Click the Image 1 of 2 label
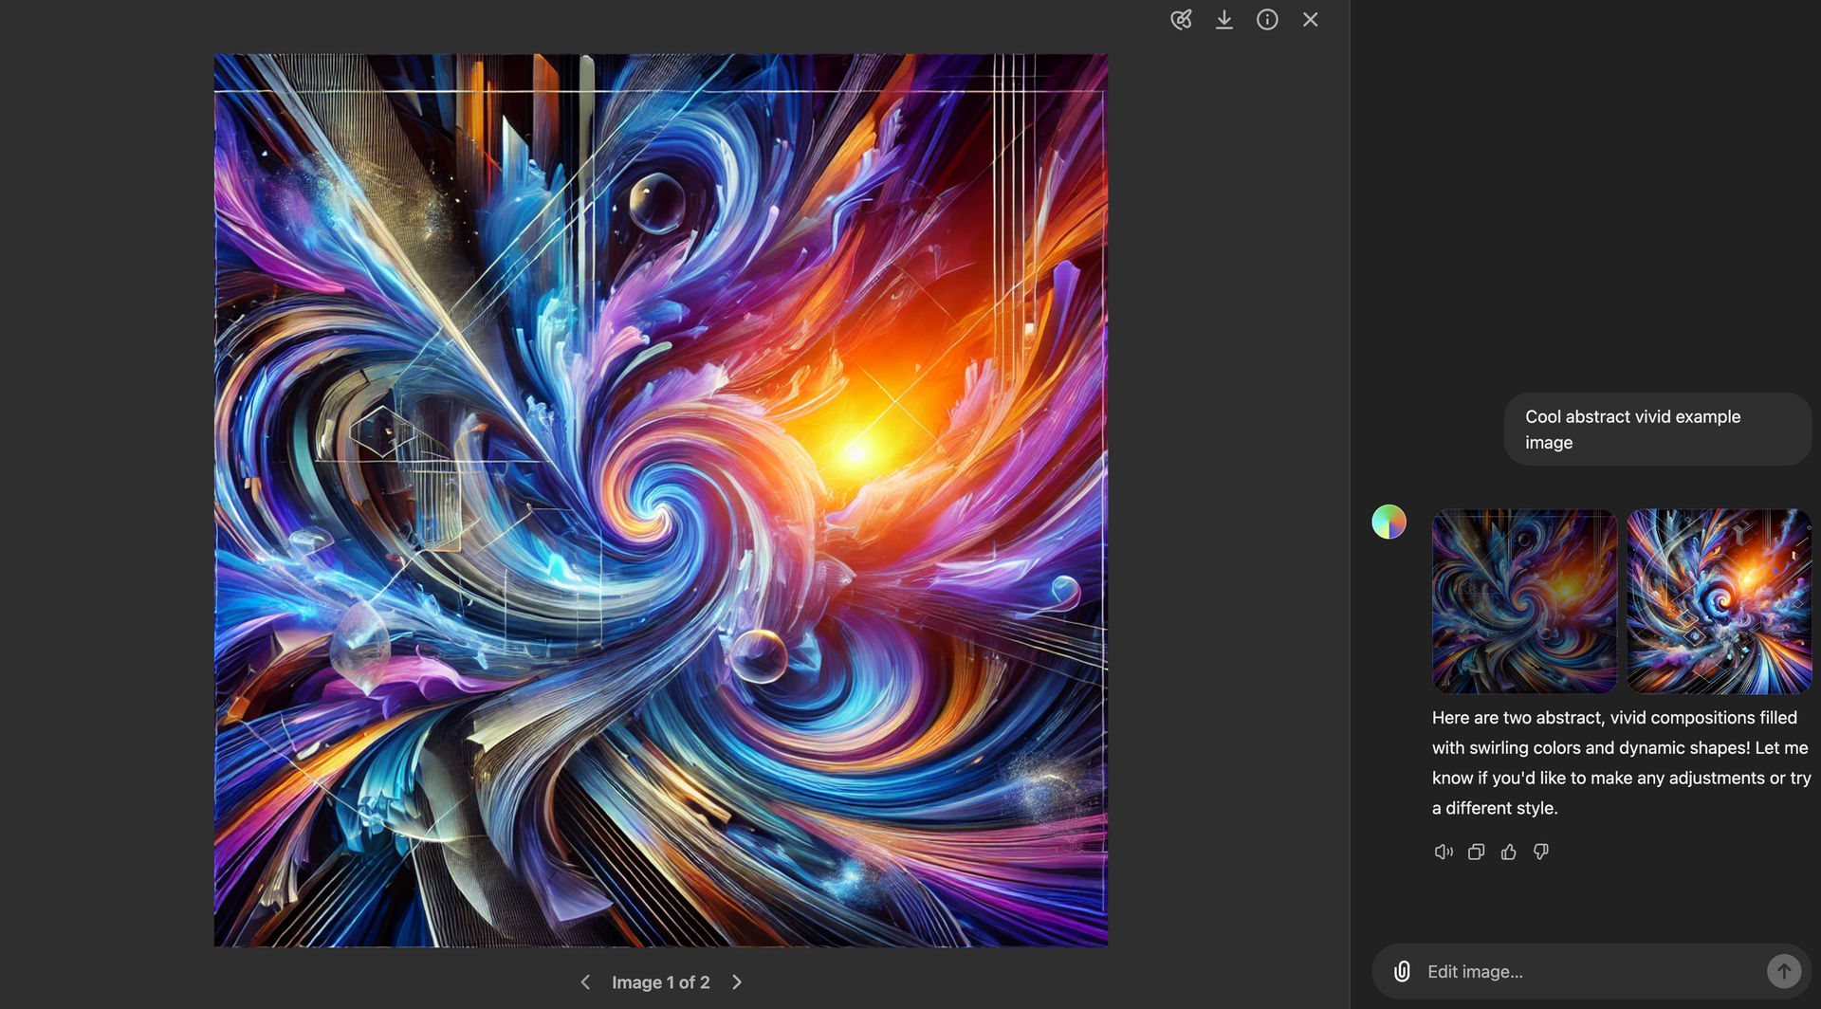This screenshot has width=1821, height=1009. click(x=661, y=982)
